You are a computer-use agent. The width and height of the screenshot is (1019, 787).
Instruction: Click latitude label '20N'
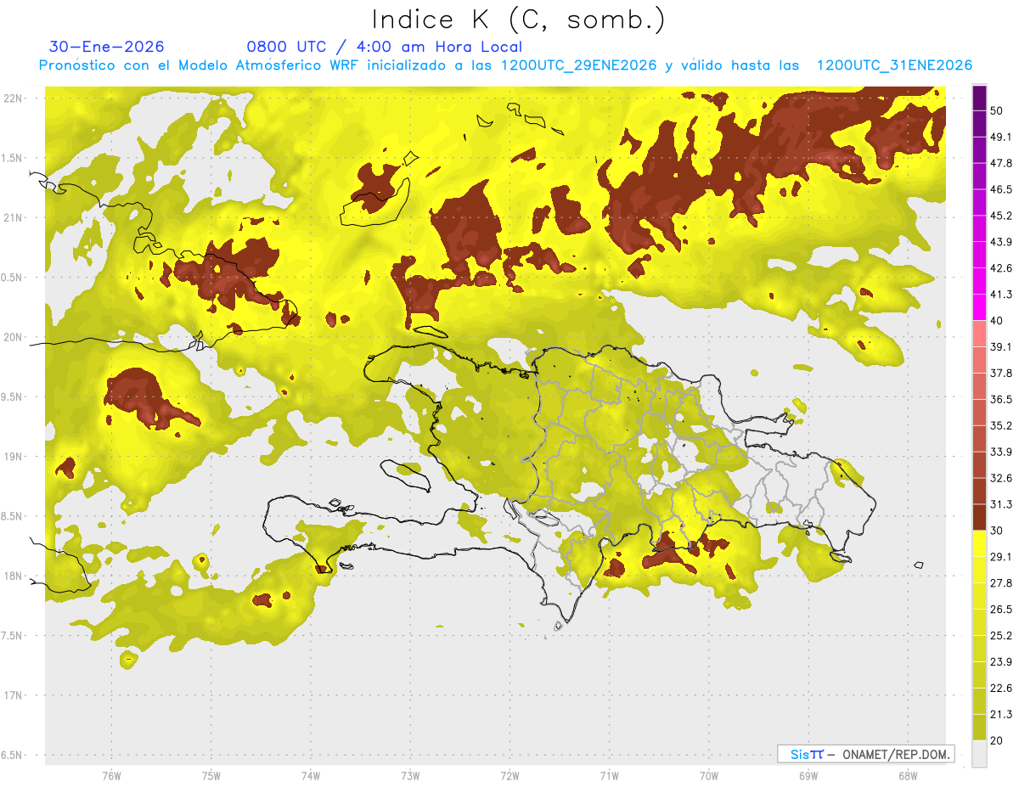tap(13, 337)
